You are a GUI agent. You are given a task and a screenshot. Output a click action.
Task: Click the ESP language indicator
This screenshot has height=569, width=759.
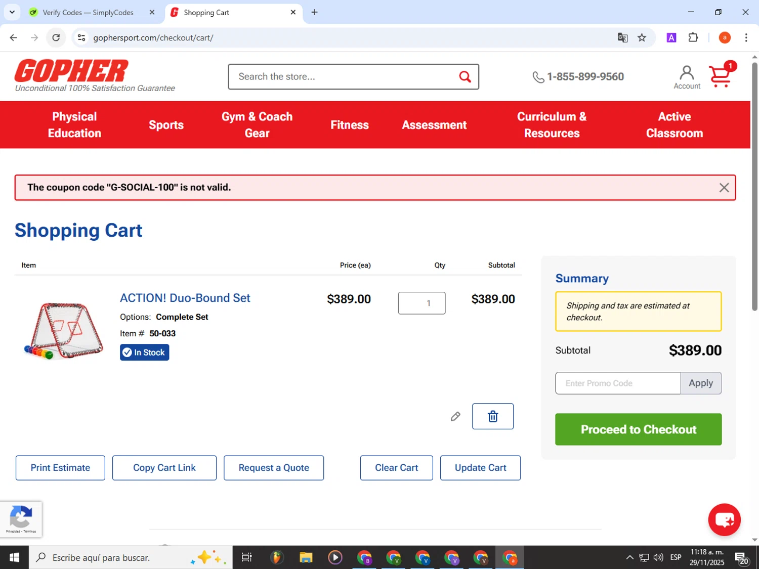tap(676, 557)
